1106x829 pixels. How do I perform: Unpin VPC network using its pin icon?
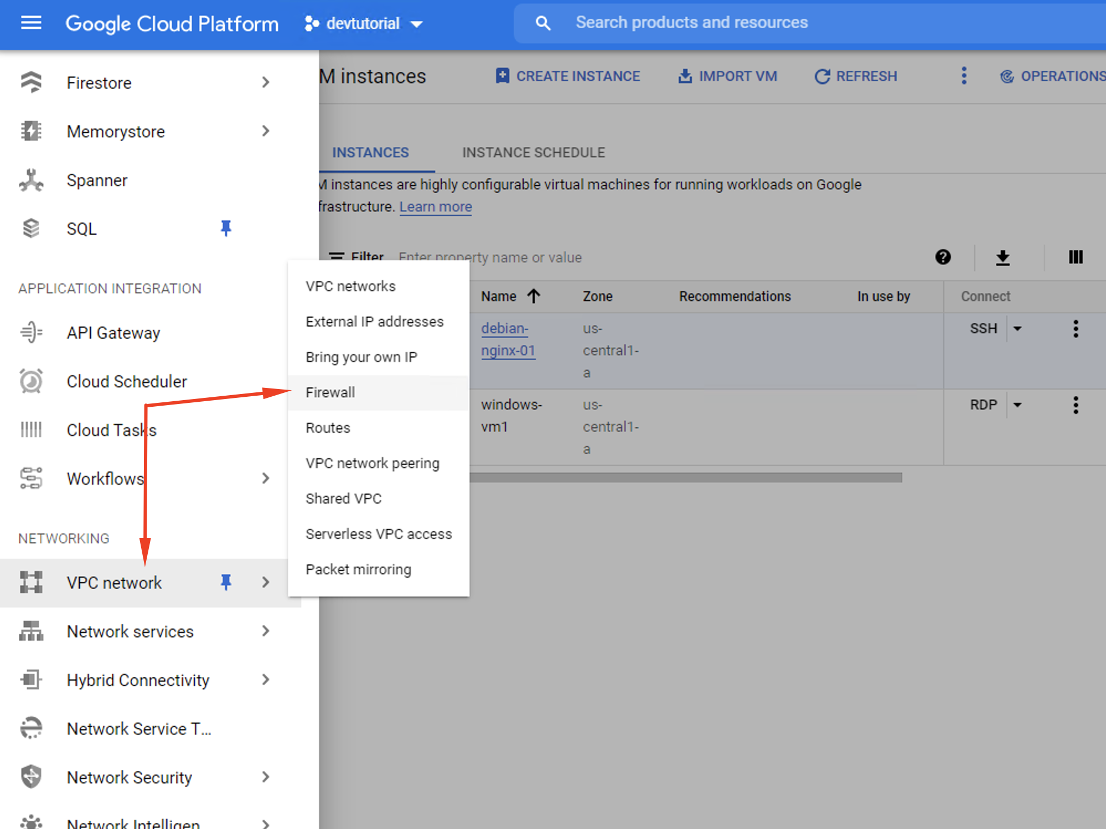[226, 582]
